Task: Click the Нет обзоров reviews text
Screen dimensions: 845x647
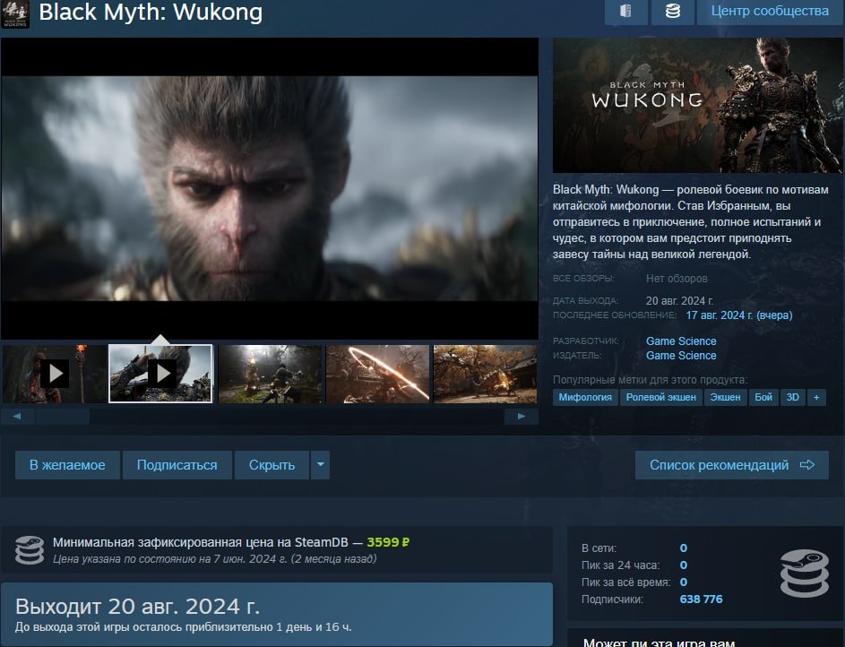Action: [677, 279]
